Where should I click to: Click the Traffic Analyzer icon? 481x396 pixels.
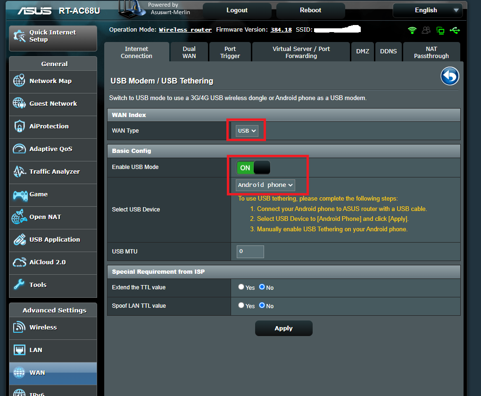(x=20, y=171)
